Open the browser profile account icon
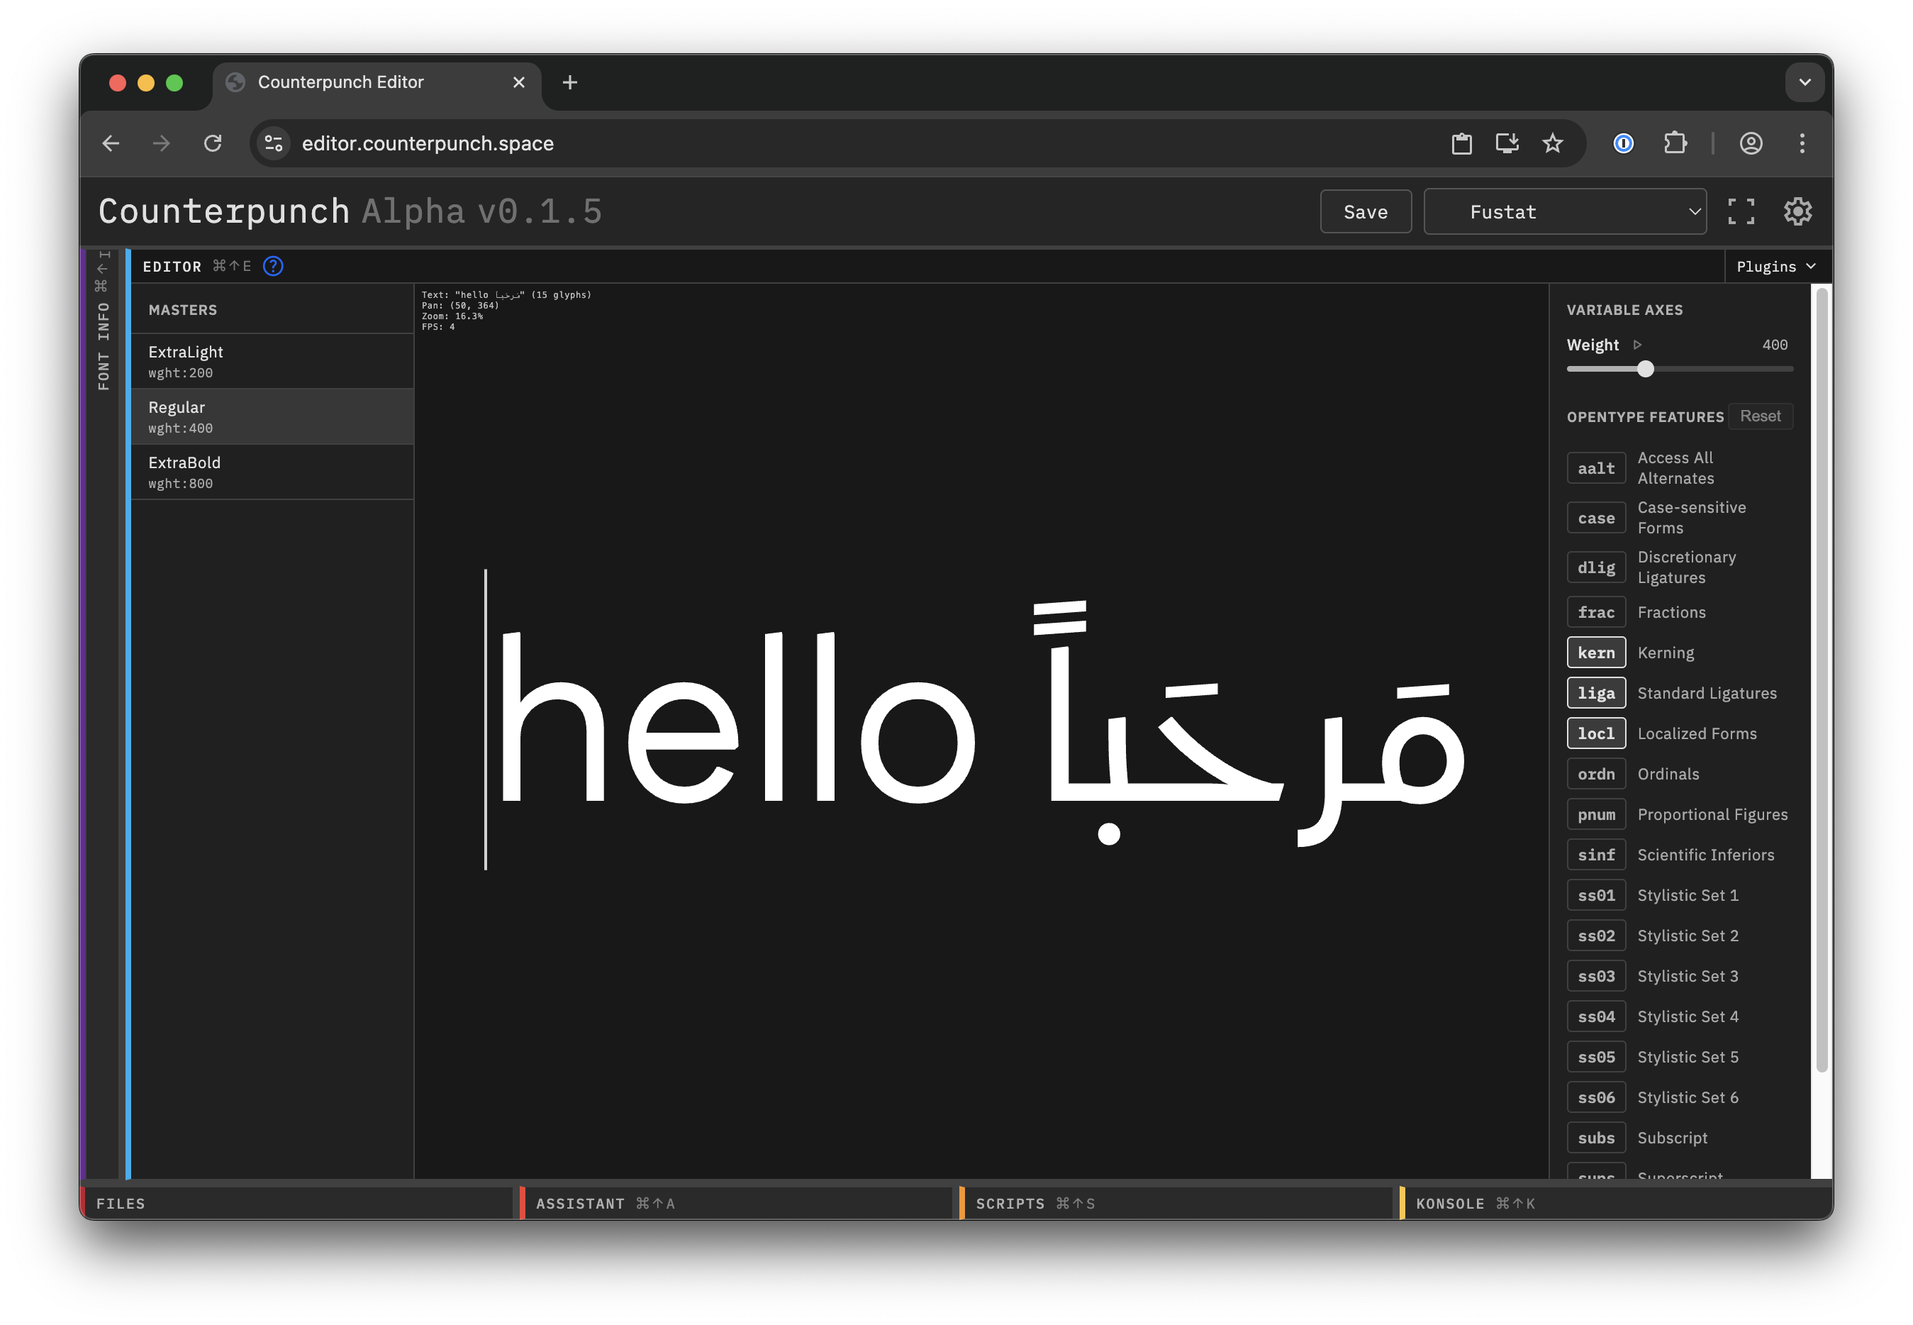 tap(1751, 143)
